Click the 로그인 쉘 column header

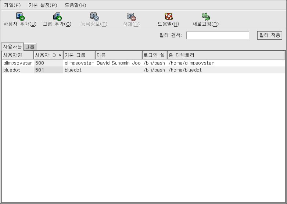click(154, 55)
